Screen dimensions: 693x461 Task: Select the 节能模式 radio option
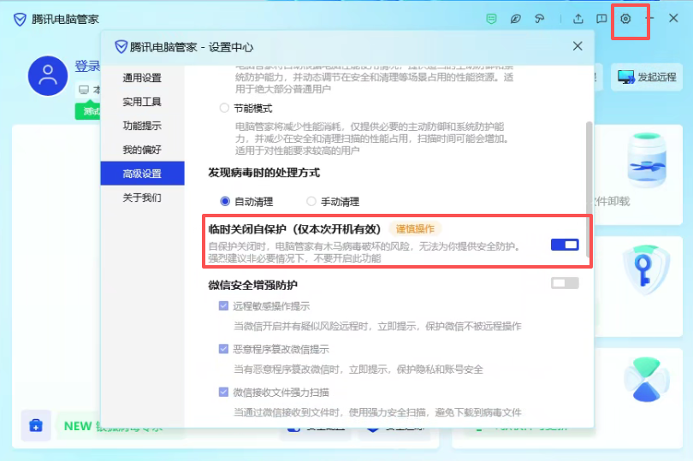point(225,109)
